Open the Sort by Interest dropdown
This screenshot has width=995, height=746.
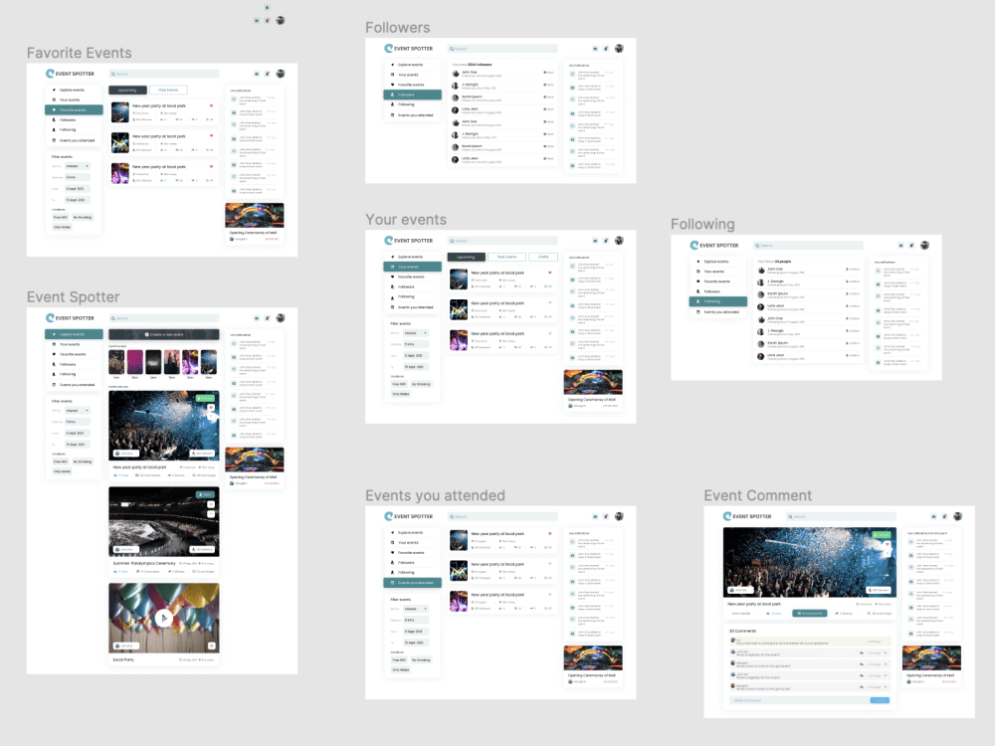click(77, 411)
